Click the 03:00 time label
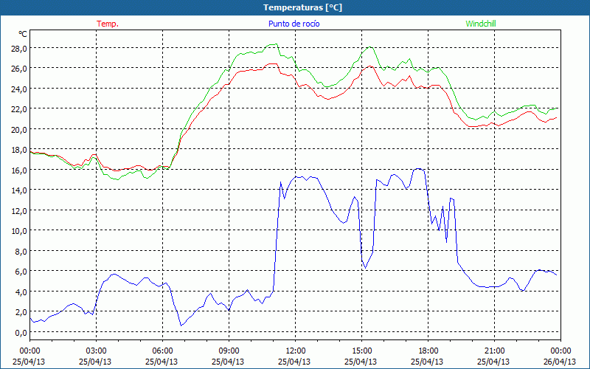590x369 pixels. [96, 351]
